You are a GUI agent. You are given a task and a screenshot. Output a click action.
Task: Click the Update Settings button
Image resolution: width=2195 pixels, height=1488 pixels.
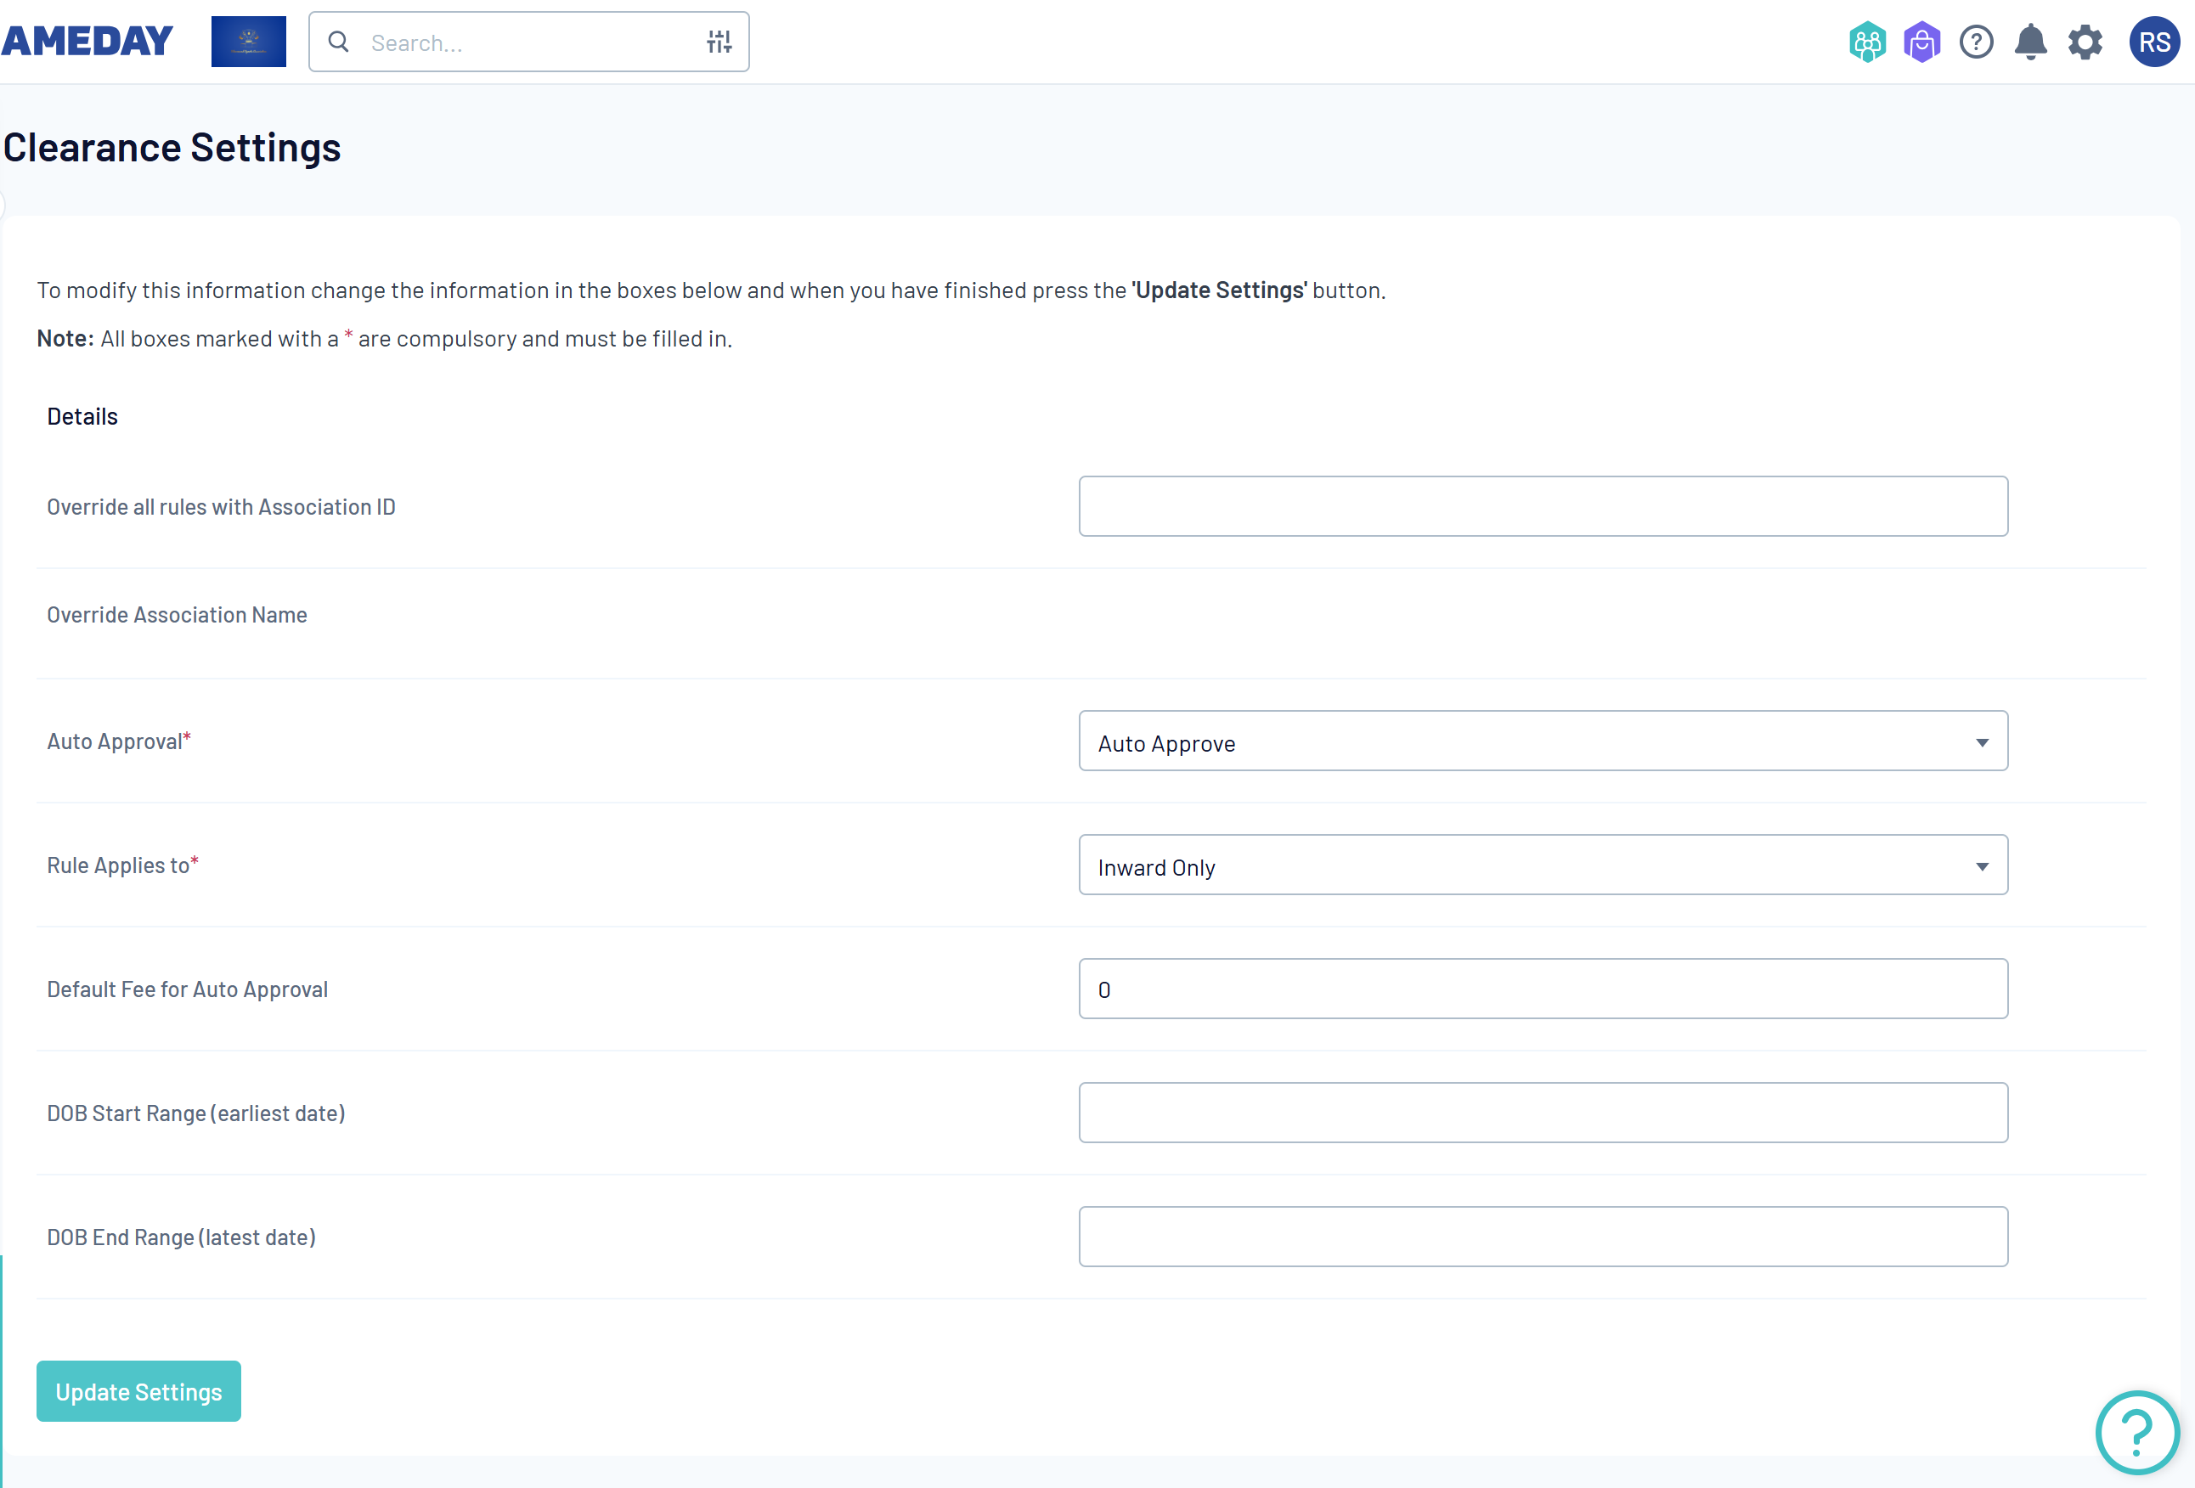(138, 1392)
